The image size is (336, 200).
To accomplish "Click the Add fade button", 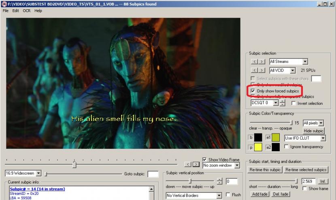I will pos(260,194).
